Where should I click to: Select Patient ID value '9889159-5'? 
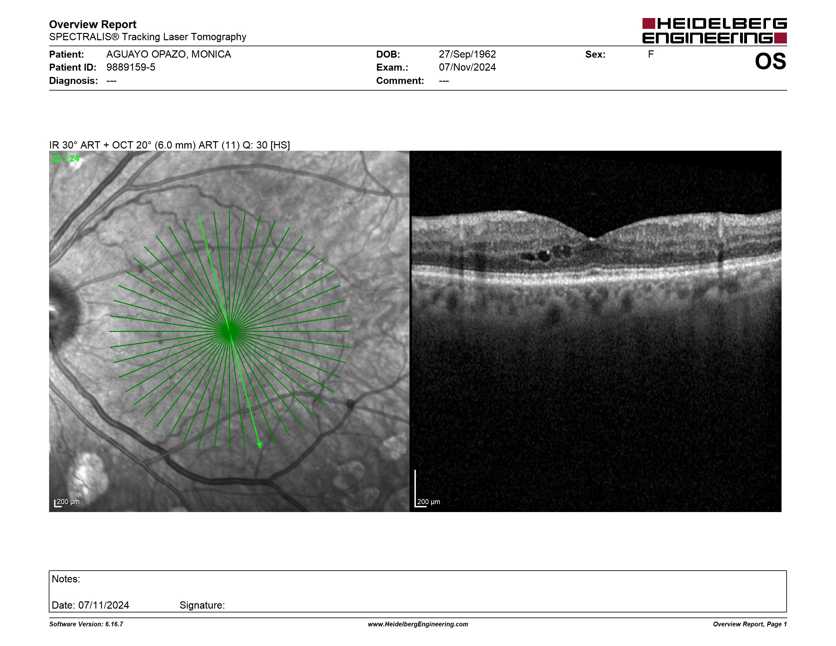tap(130, 67)
